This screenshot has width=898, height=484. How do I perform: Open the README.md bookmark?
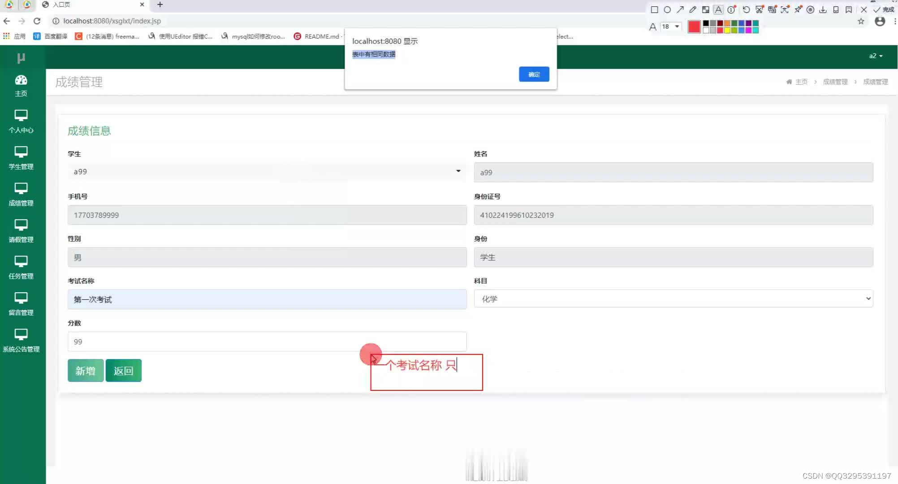[317, 36]
